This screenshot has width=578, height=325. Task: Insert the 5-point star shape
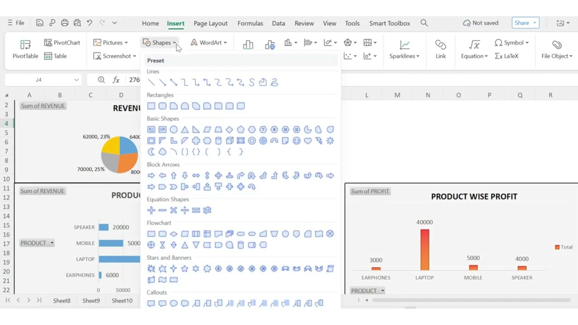(185, 269)
